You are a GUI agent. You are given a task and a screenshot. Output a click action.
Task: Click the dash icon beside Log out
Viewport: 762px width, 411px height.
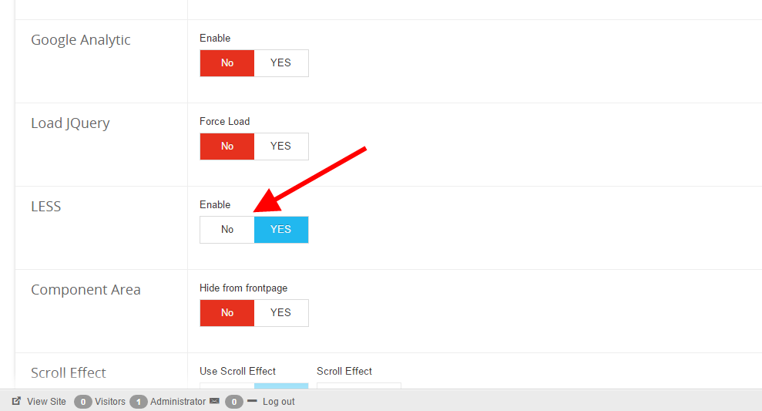[x=252, y=401]
